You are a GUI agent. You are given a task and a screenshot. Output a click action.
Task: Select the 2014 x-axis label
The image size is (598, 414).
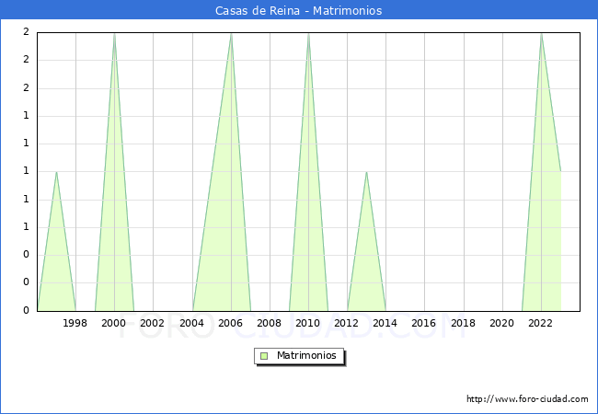click(x=385, y=323)
